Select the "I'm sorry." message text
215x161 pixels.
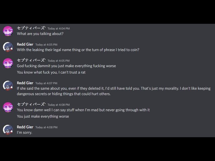pos(24,132)
